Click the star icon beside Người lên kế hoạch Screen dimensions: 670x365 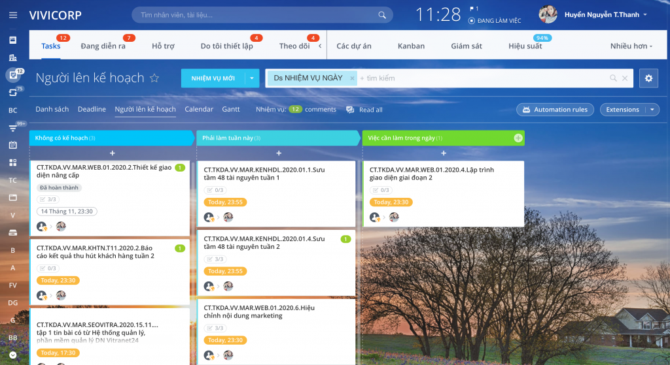[154, 78]
